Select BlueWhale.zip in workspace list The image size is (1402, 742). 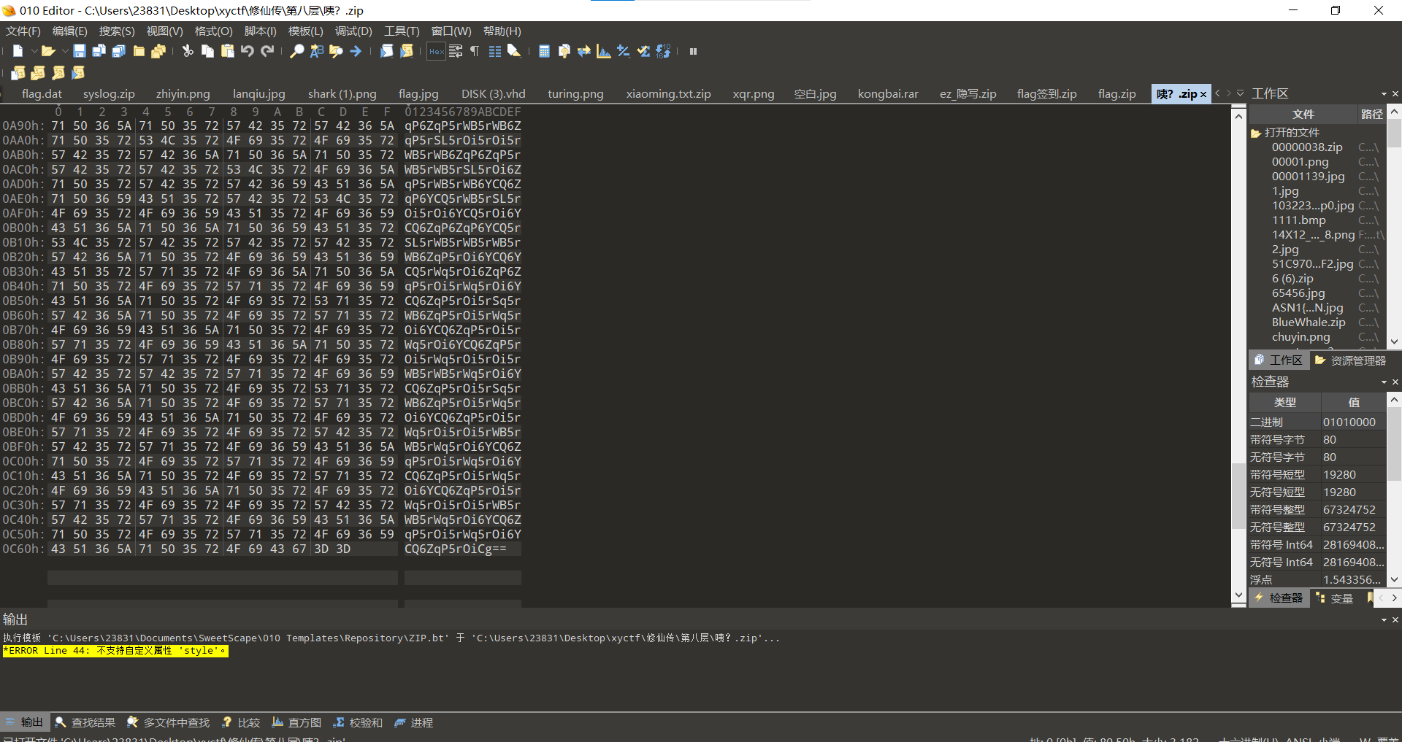(x=1309, y=322)
